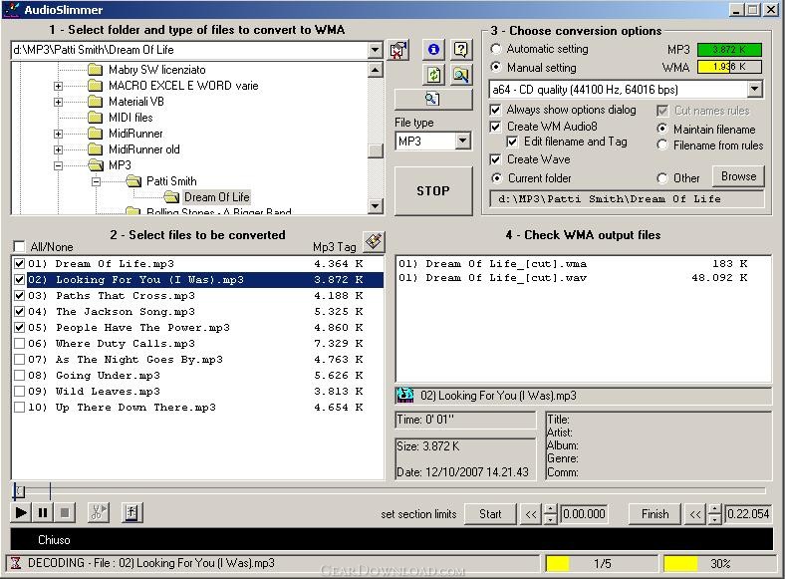Click the Browse button
785x579 pixels.
coord(738,176)
